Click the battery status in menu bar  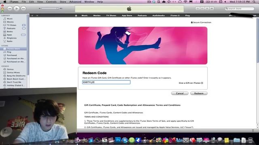[212, 2]
